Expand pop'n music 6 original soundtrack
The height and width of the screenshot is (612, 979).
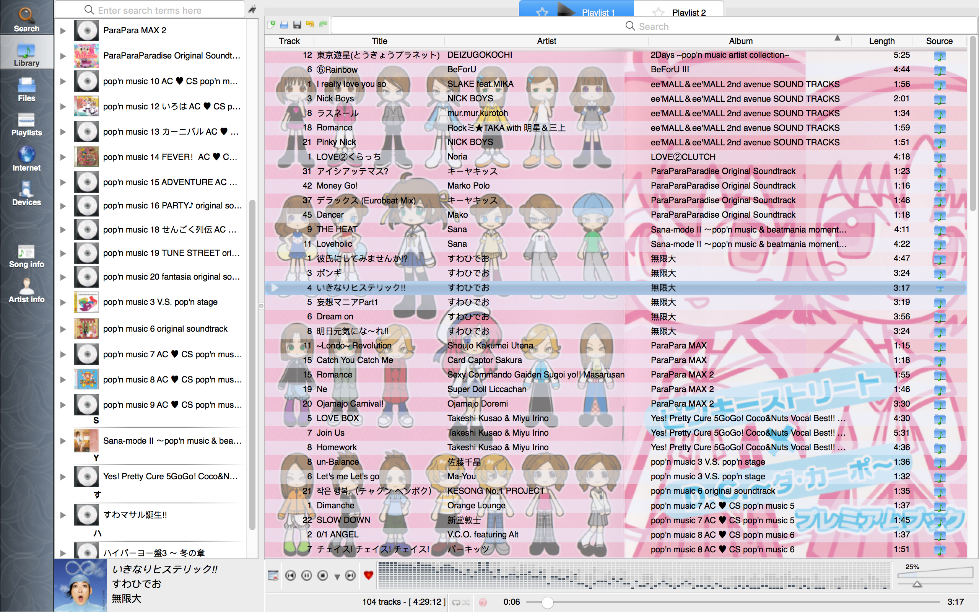point(63,329)
